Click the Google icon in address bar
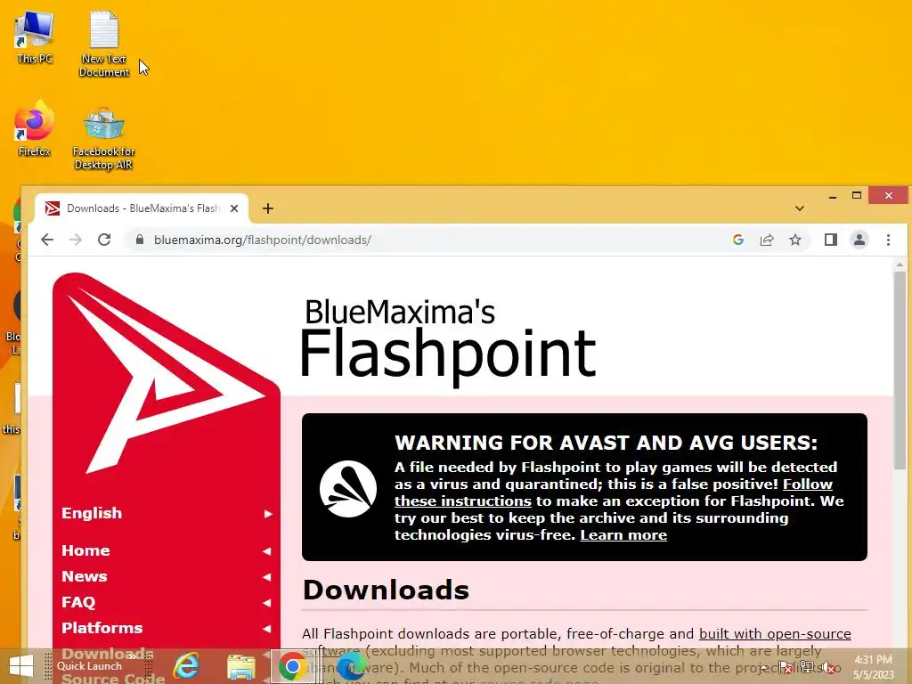 (738, 240)
